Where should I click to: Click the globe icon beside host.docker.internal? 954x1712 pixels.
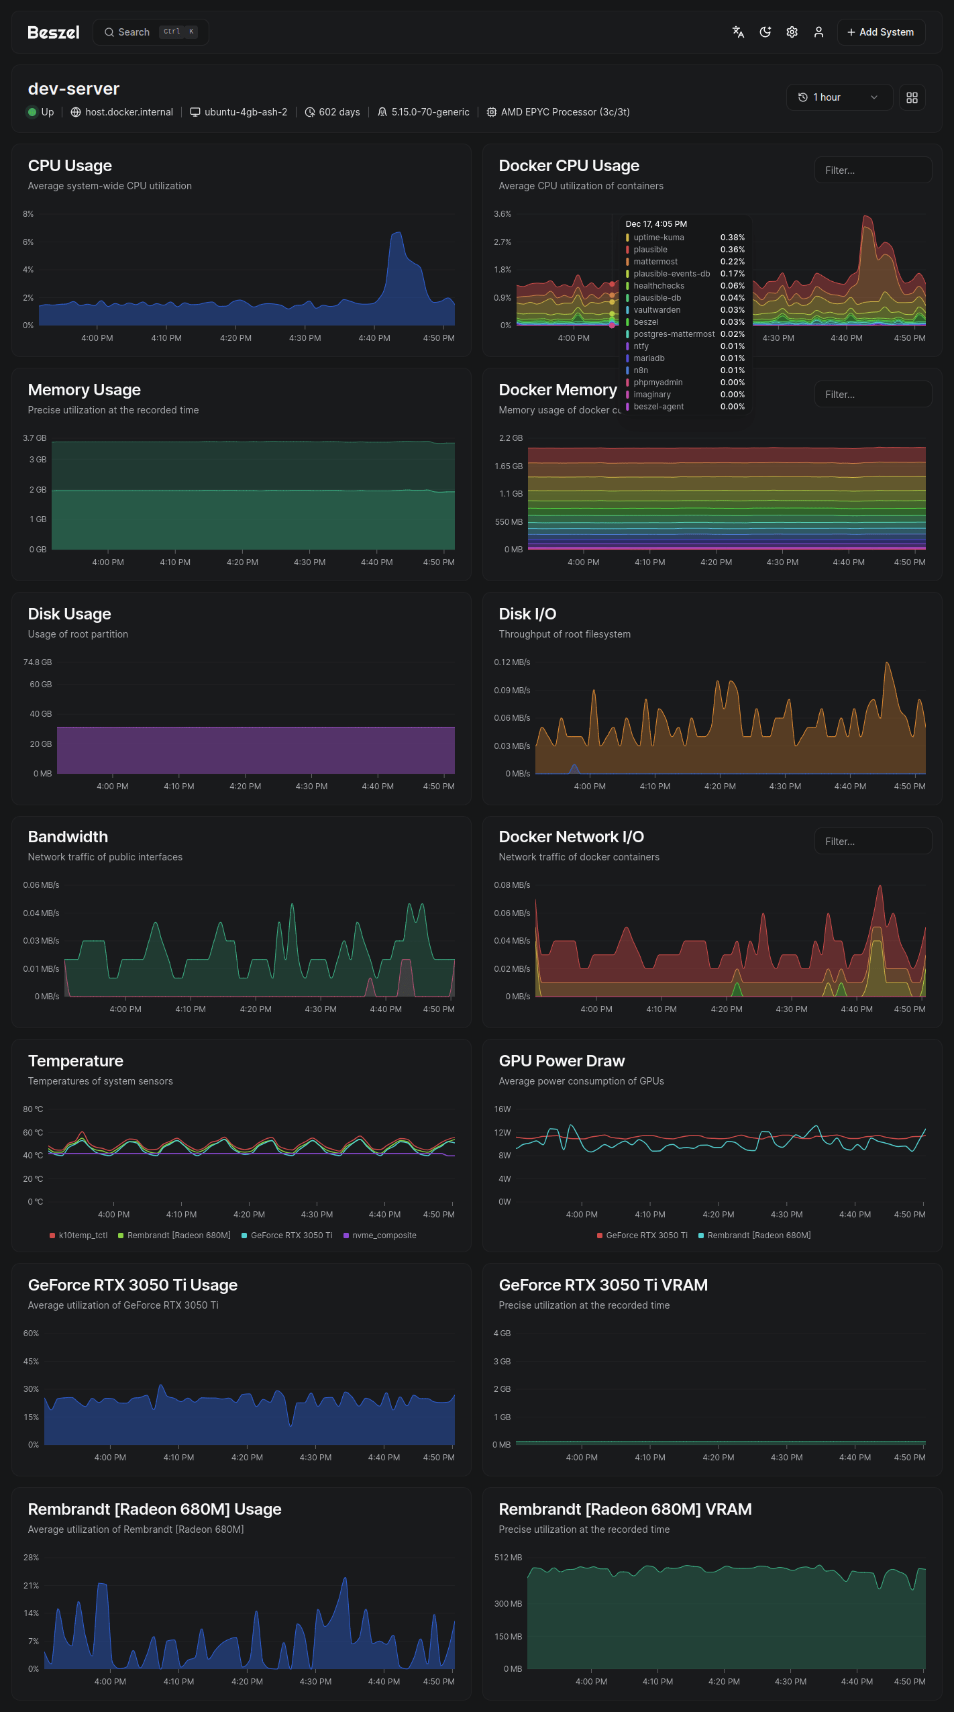click(x=76, y=112)
